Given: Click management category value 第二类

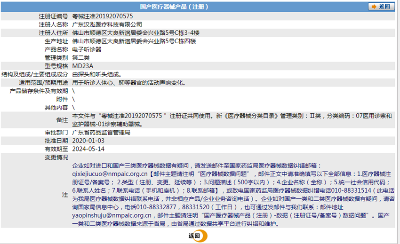Looking at the screenshot, I should 81,58.
